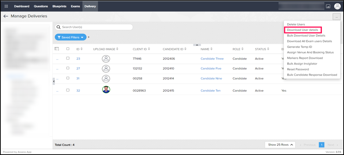The width and height of the screenshot is (344, 155).
Task: Select Download User details menu option
Action: click(302, 30)
